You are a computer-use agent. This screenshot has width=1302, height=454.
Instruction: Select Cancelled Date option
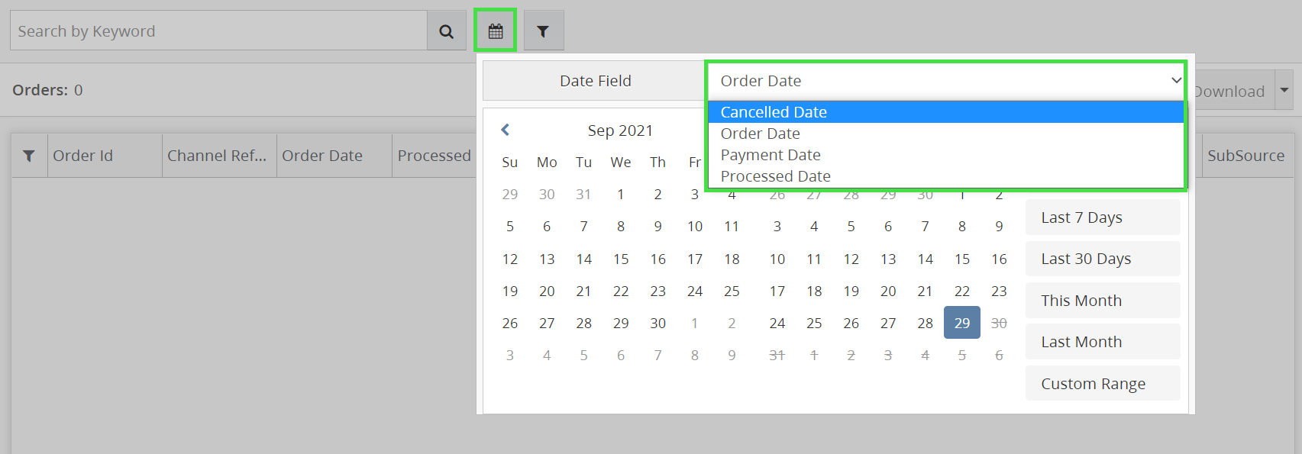tap(774, 112)
